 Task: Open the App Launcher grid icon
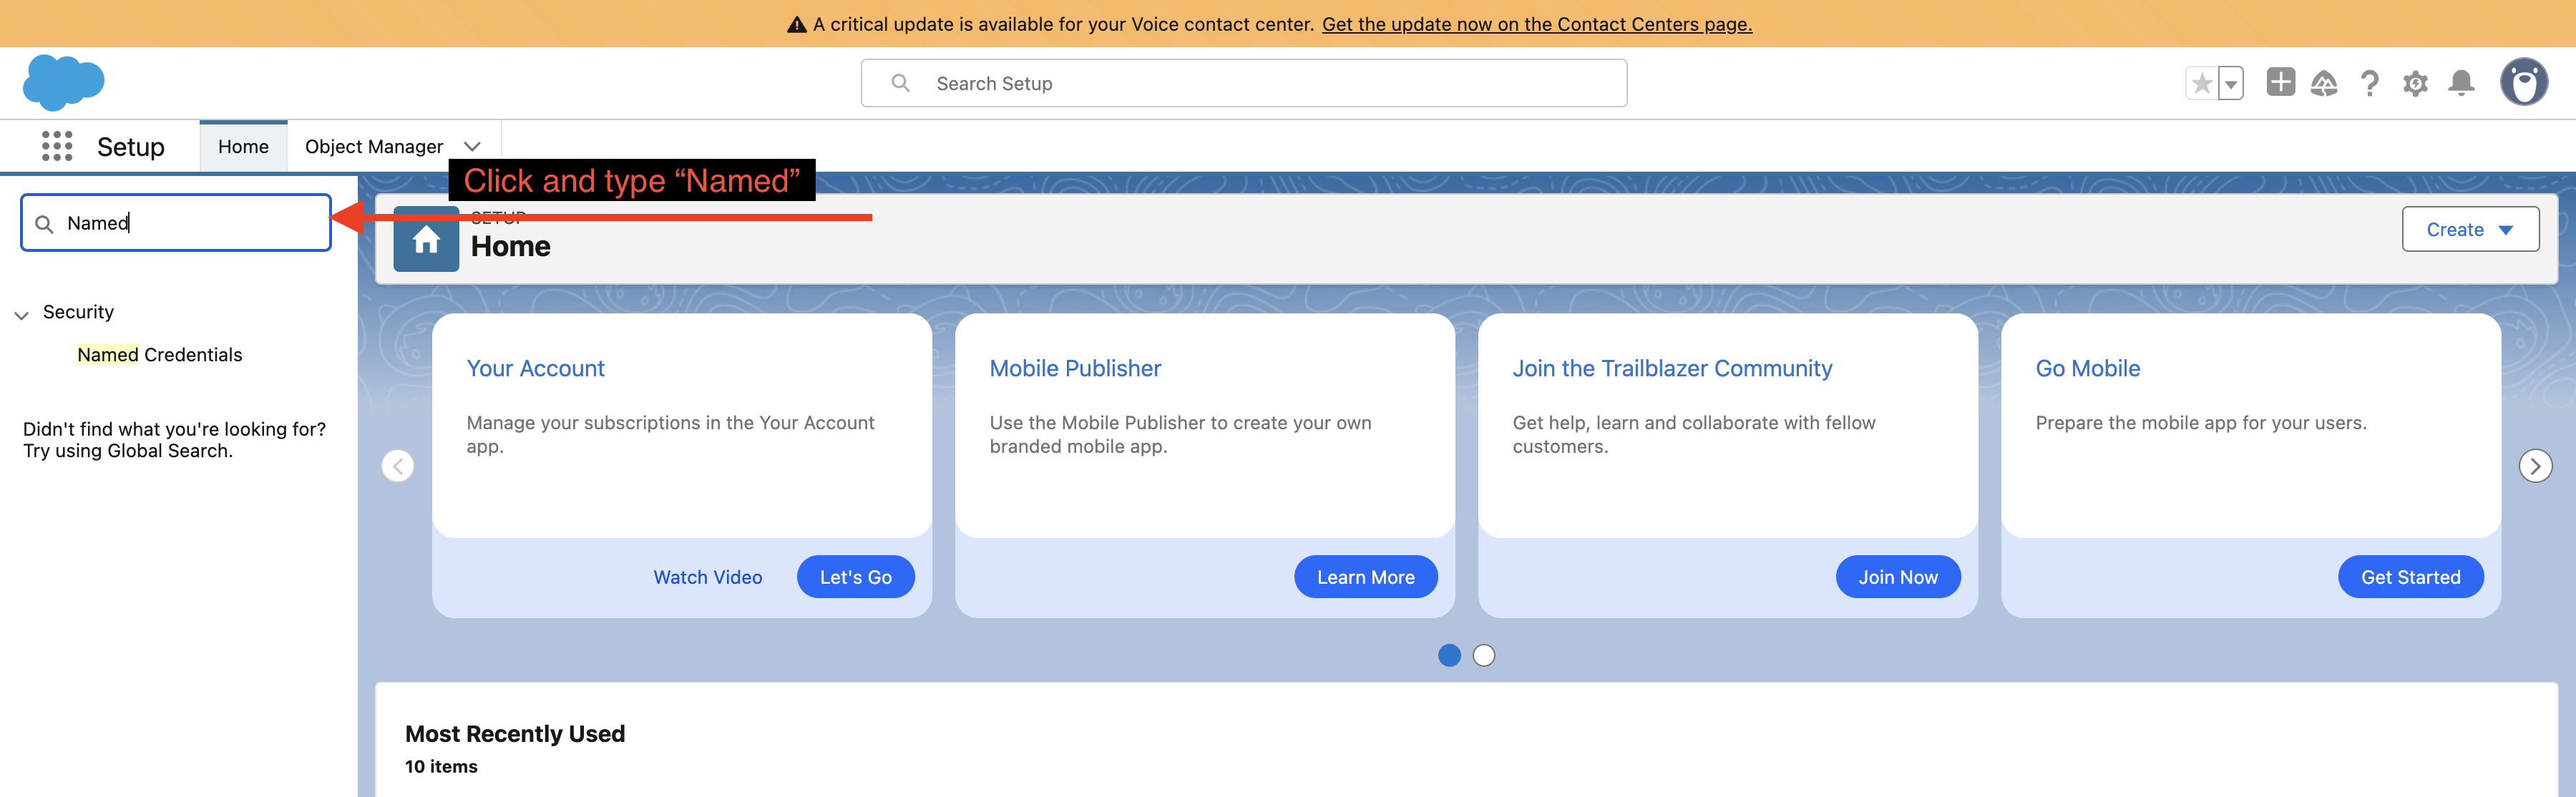(57, 146)
